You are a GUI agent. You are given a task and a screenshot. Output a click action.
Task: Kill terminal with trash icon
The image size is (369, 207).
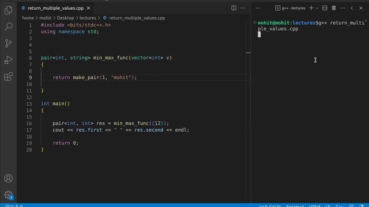[x=334, y=8]
